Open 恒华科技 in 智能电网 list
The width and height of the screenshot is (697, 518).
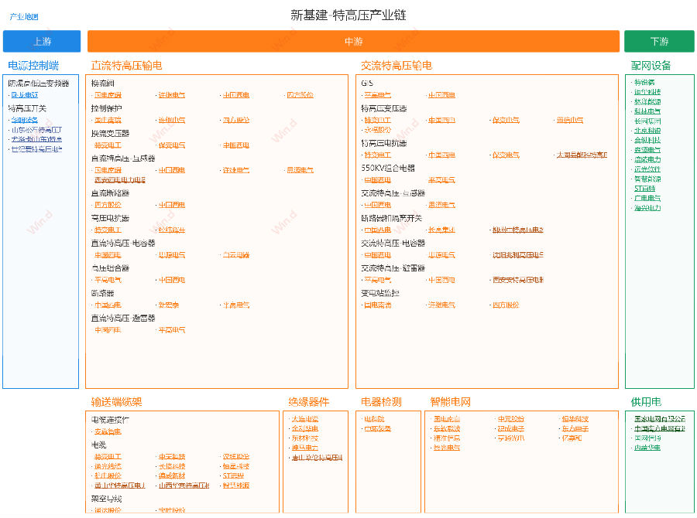click(575, 419)
